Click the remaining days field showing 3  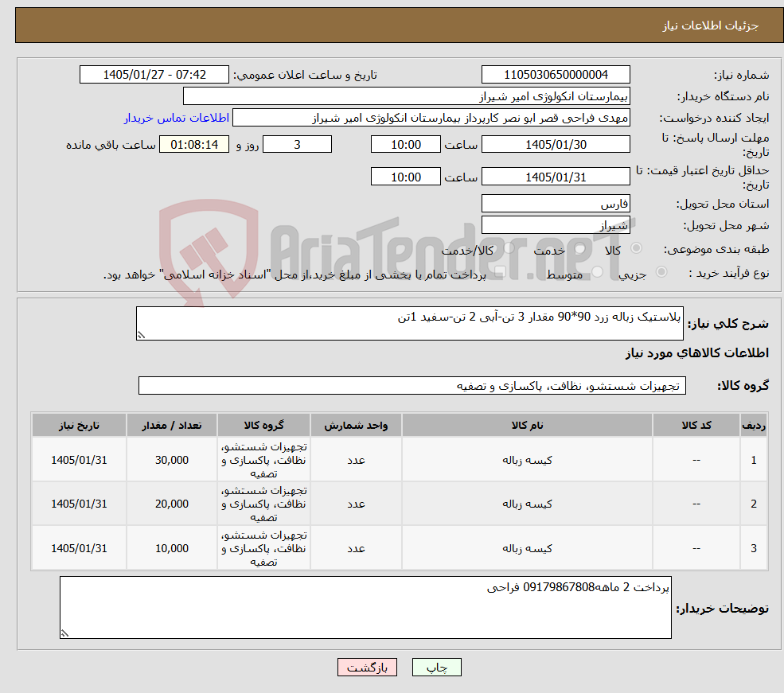(x=297, y=144)
